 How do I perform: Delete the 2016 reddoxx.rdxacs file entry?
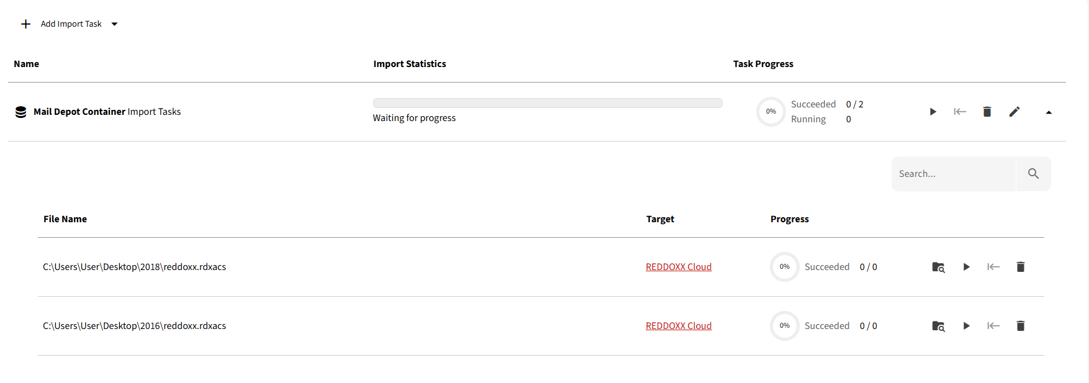[1021, 326]
